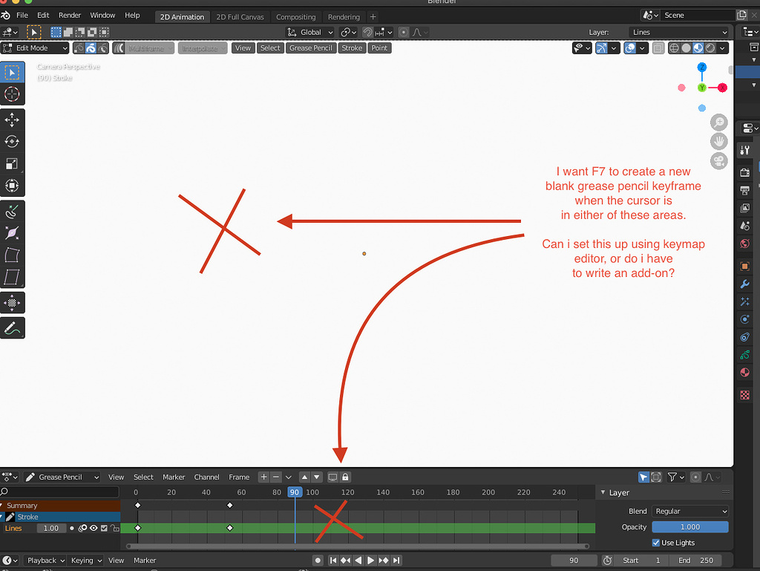
Task: Toggle stroke select mode in header
Action: pos(91,48)
